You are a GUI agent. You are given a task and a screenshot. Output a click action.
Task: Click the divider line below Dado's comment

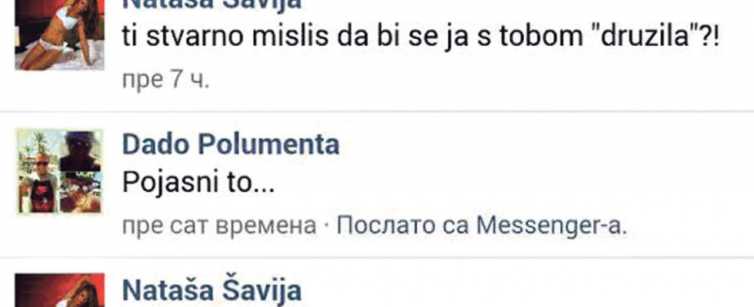point(377,257)
